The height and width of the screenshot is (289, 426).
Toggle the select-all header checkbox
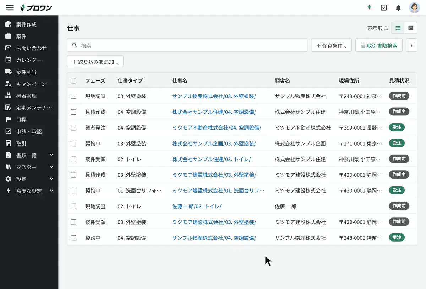pos(73,80)
